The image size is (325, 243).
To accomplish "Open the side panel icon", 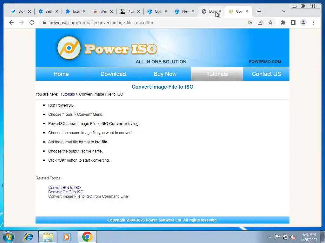I will pyautogui.click(x=293, y=22).
